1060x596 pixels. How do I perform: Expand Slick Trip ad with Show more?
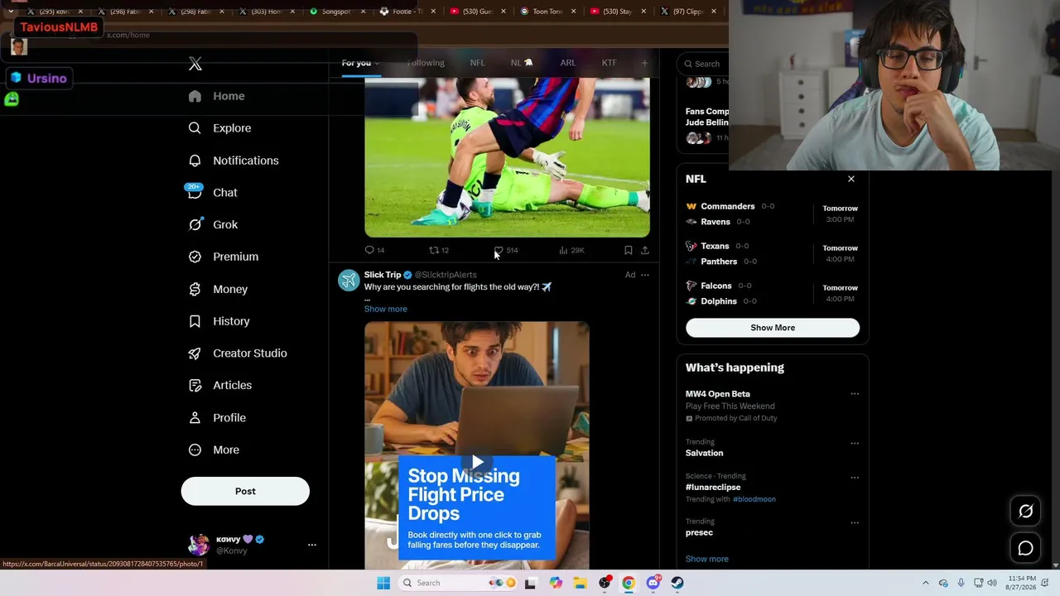coord(386,309)
